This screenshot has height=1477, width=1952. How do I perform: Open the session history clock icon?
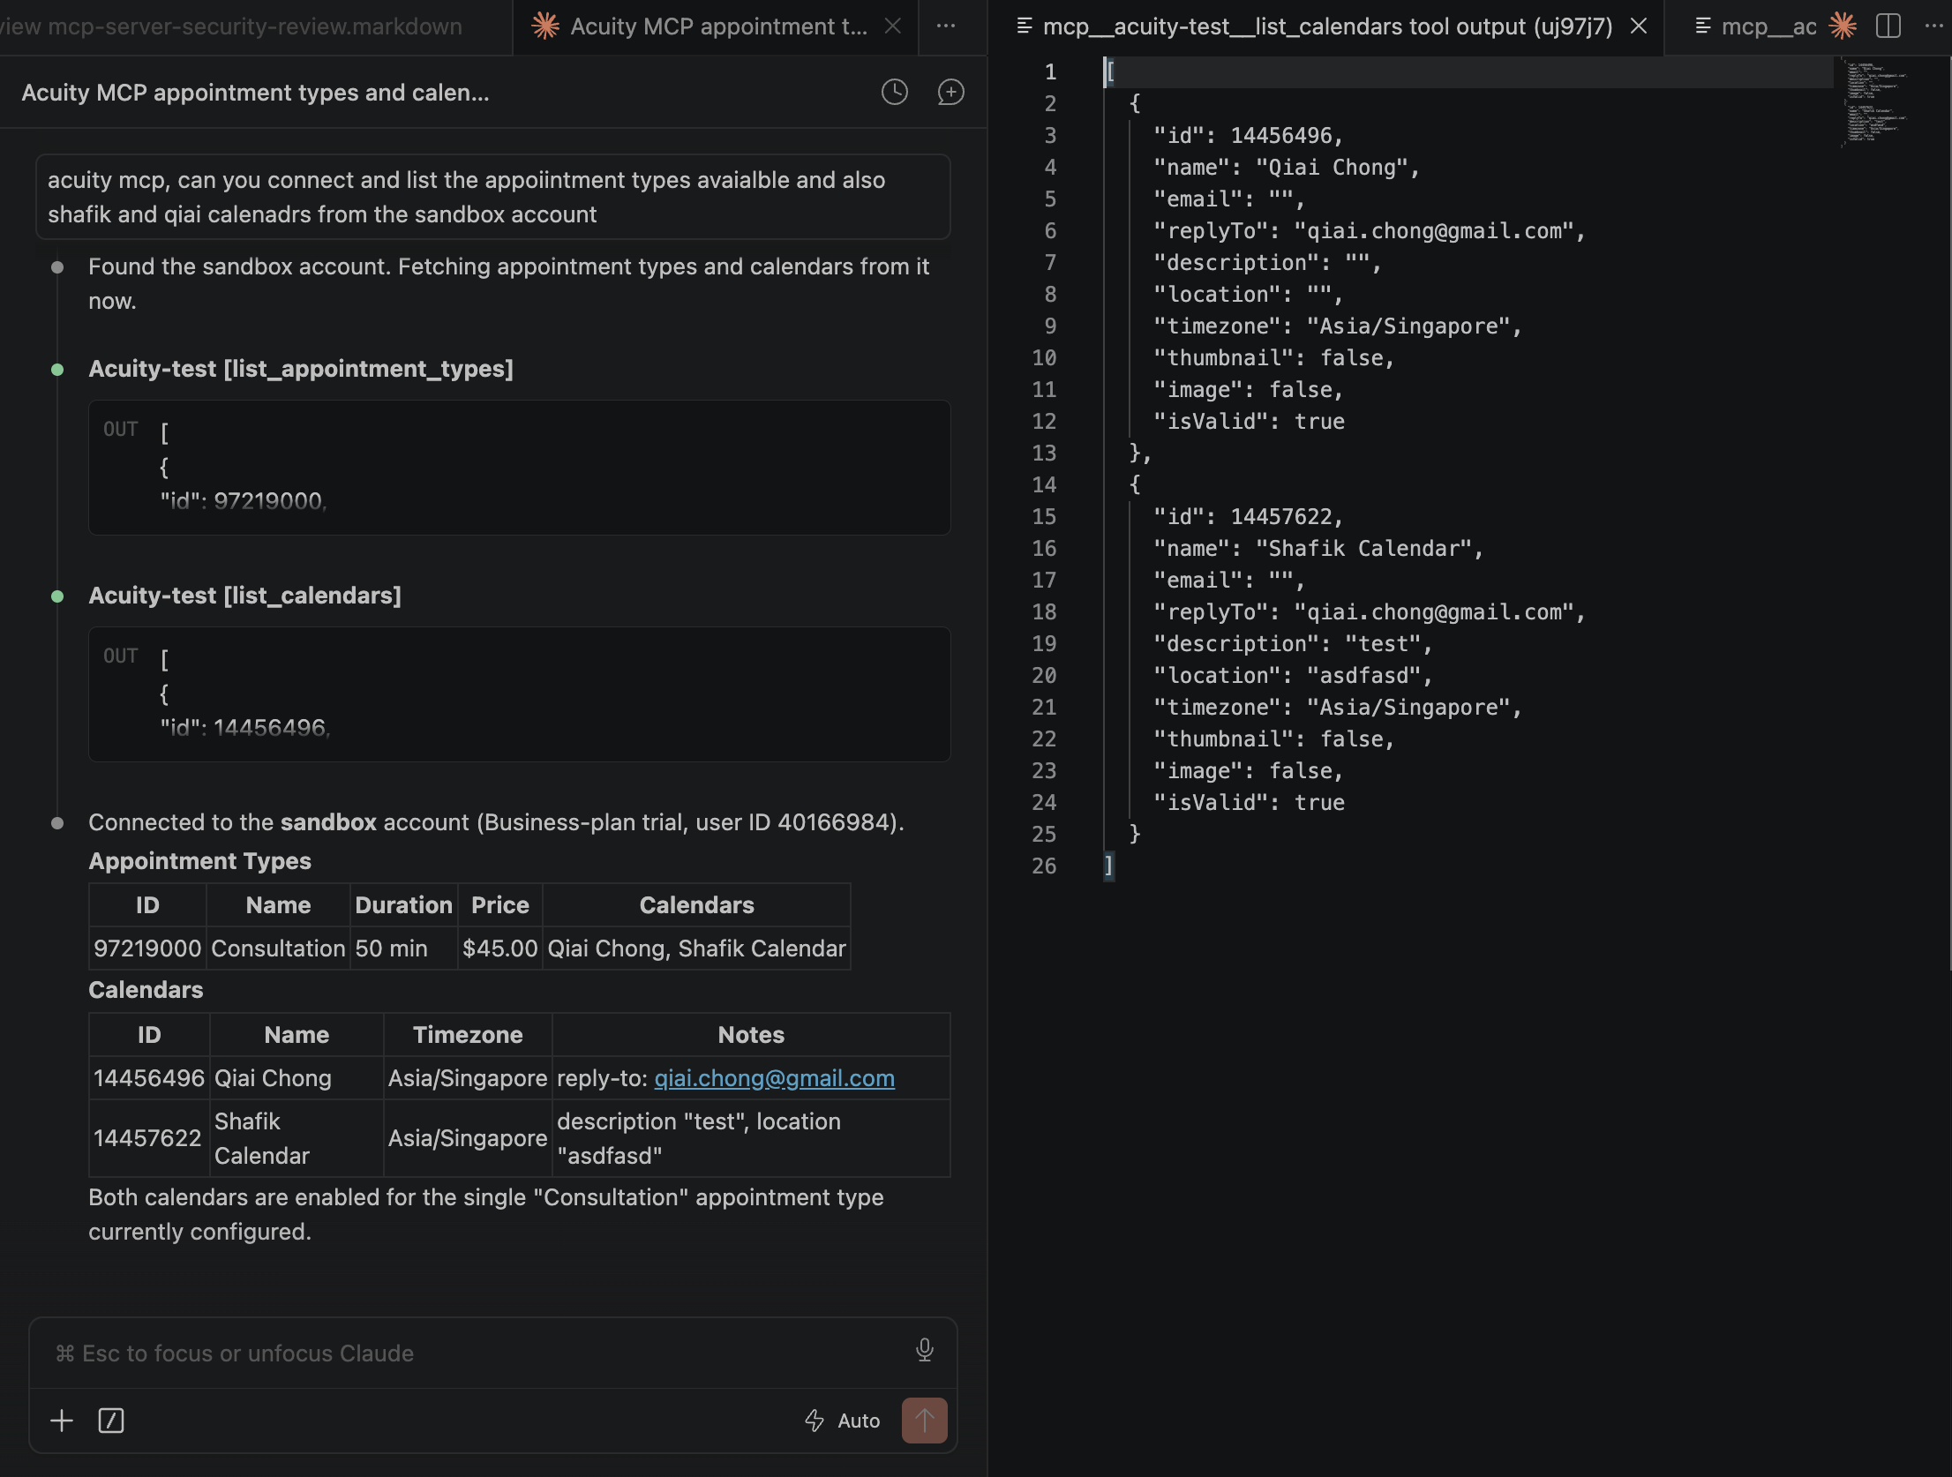pos(894,93)
